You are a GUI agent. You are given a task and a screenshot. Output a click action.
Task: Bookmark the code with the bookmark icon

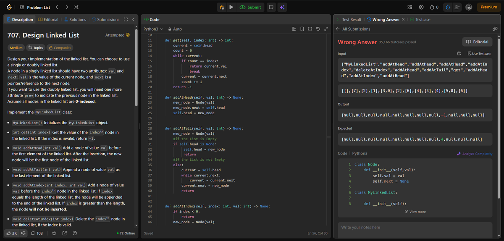pos(302,29)
